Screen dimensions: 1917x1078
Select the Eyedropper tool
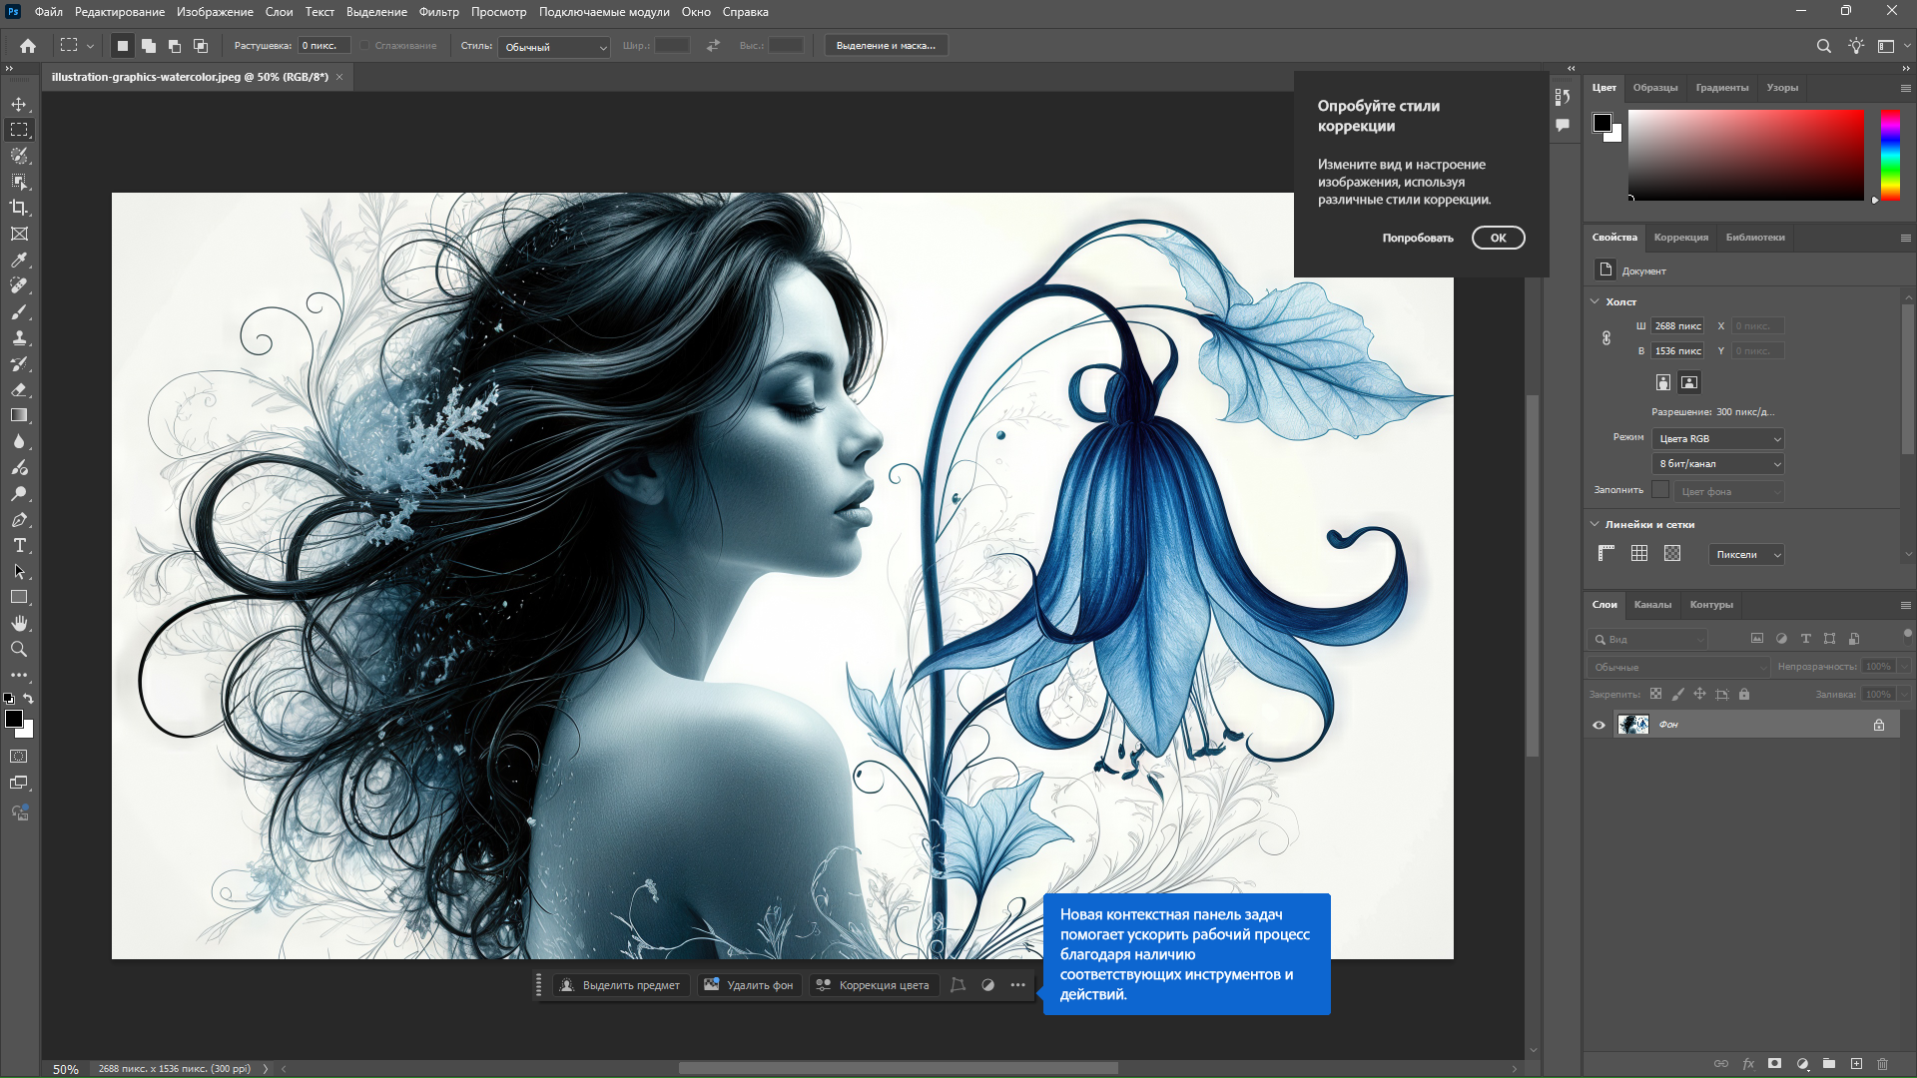pos(19,260)
